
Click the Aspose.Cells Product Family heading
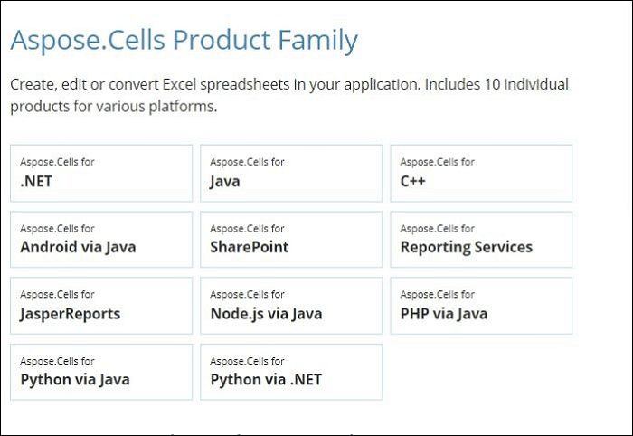(x=184, y=42)
